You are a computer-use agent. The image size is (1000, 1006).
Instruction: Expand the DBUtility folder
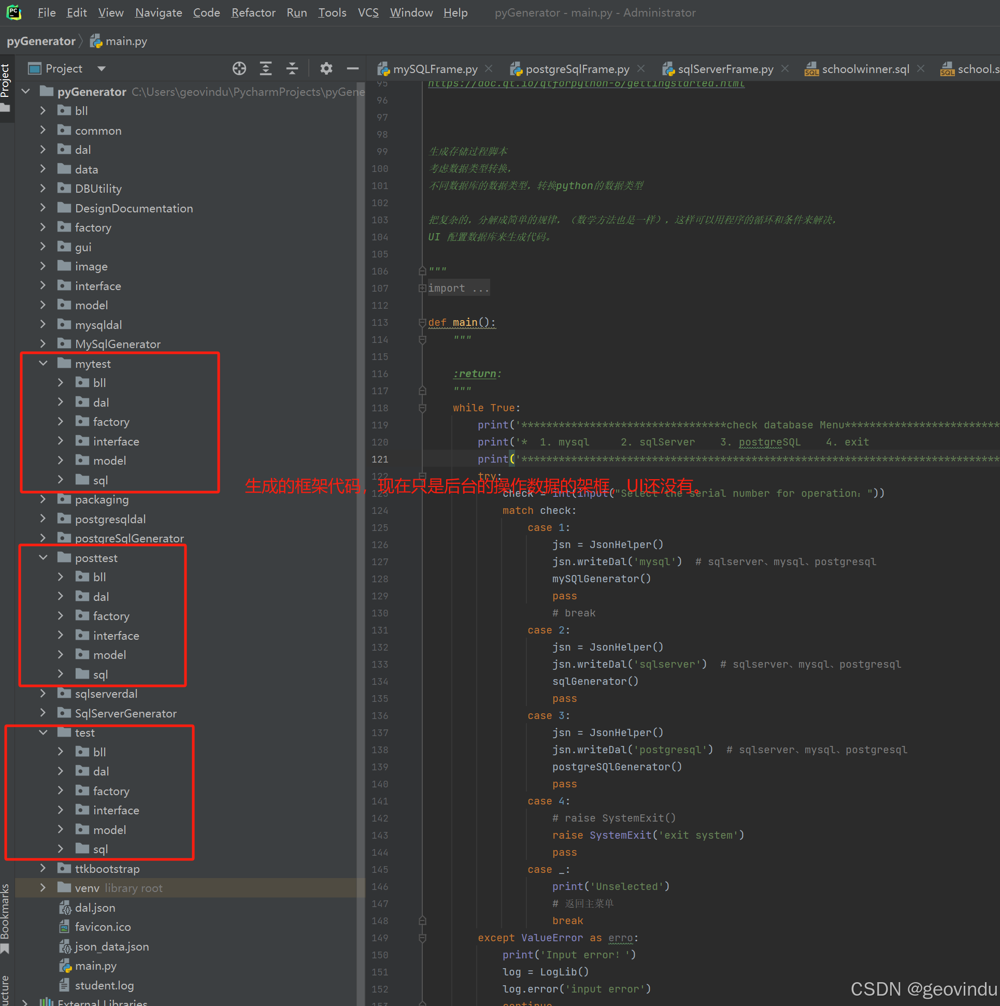click(x=43, y=188)
